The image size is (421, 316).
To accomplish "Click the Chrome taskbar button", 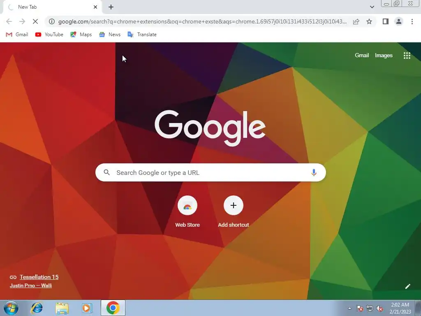I will pos(113,308).
